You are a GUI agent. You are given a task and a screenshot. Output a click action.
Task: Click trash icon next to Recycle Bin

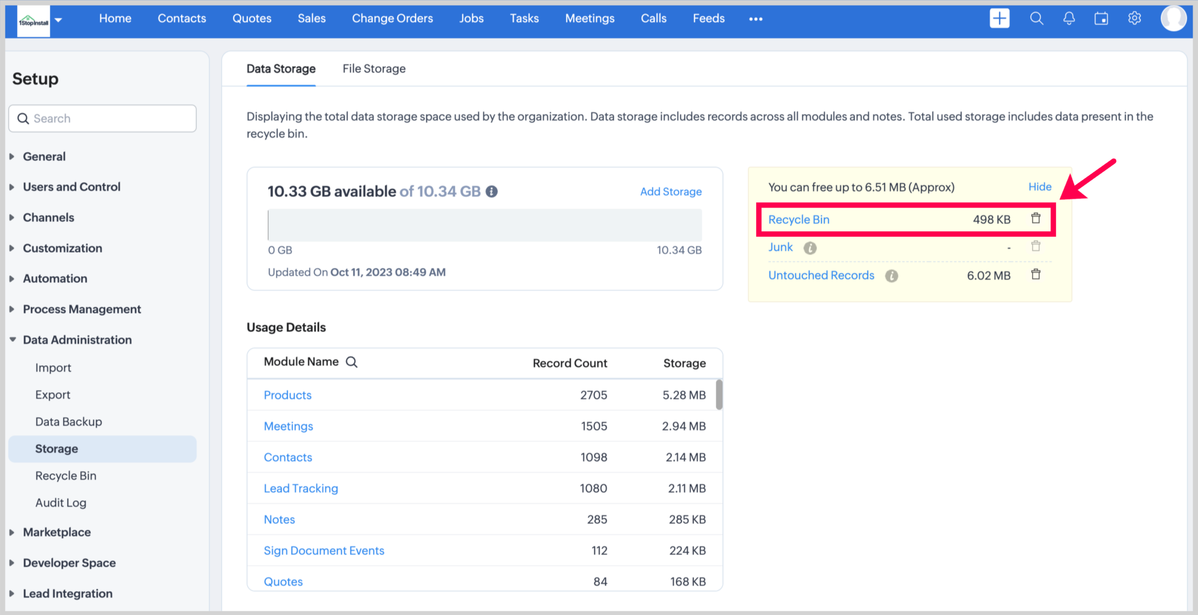tap(1036, 219)
